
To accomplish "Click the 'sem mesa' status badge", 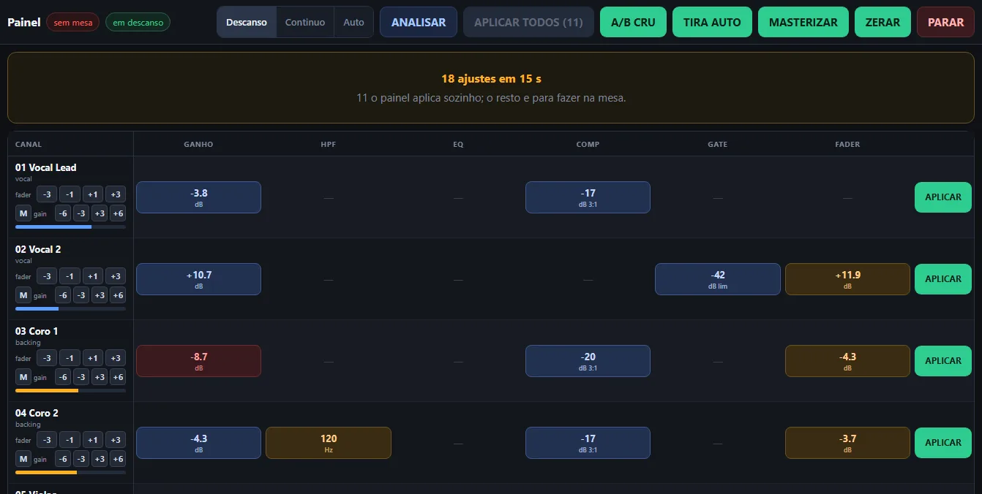I will click(x=72, y=23).
